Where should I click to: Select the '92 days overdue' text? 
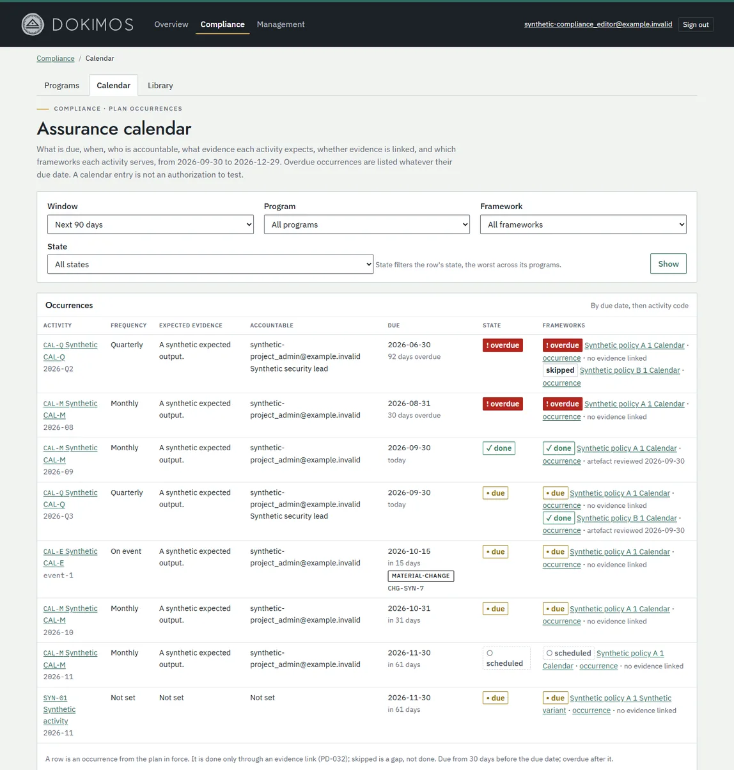click(414, 357)
